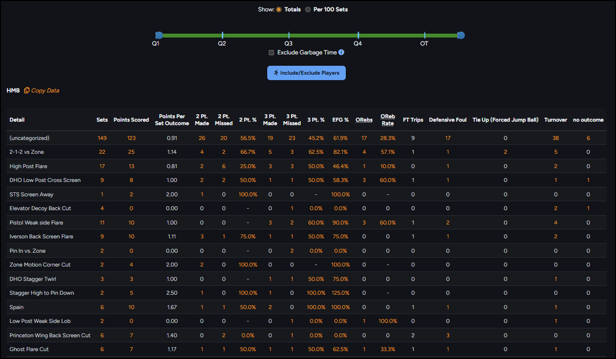Click the Q3 marker on the timeline
The width and height of the screenshot is (616, 359).
pos(289,35)
